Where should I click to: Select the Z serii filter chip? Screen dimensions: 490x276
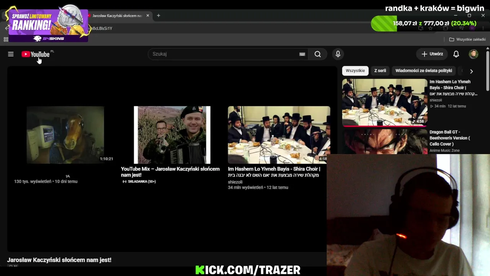[380, 71]
